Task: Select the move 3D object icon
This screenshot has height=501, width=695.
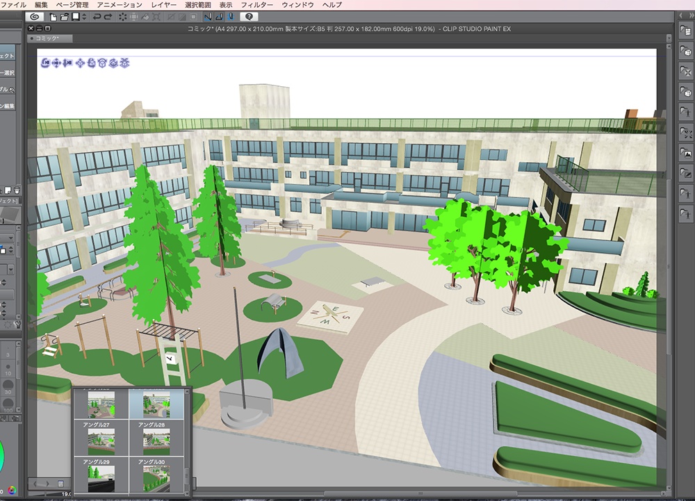Action: pos(80,63)
